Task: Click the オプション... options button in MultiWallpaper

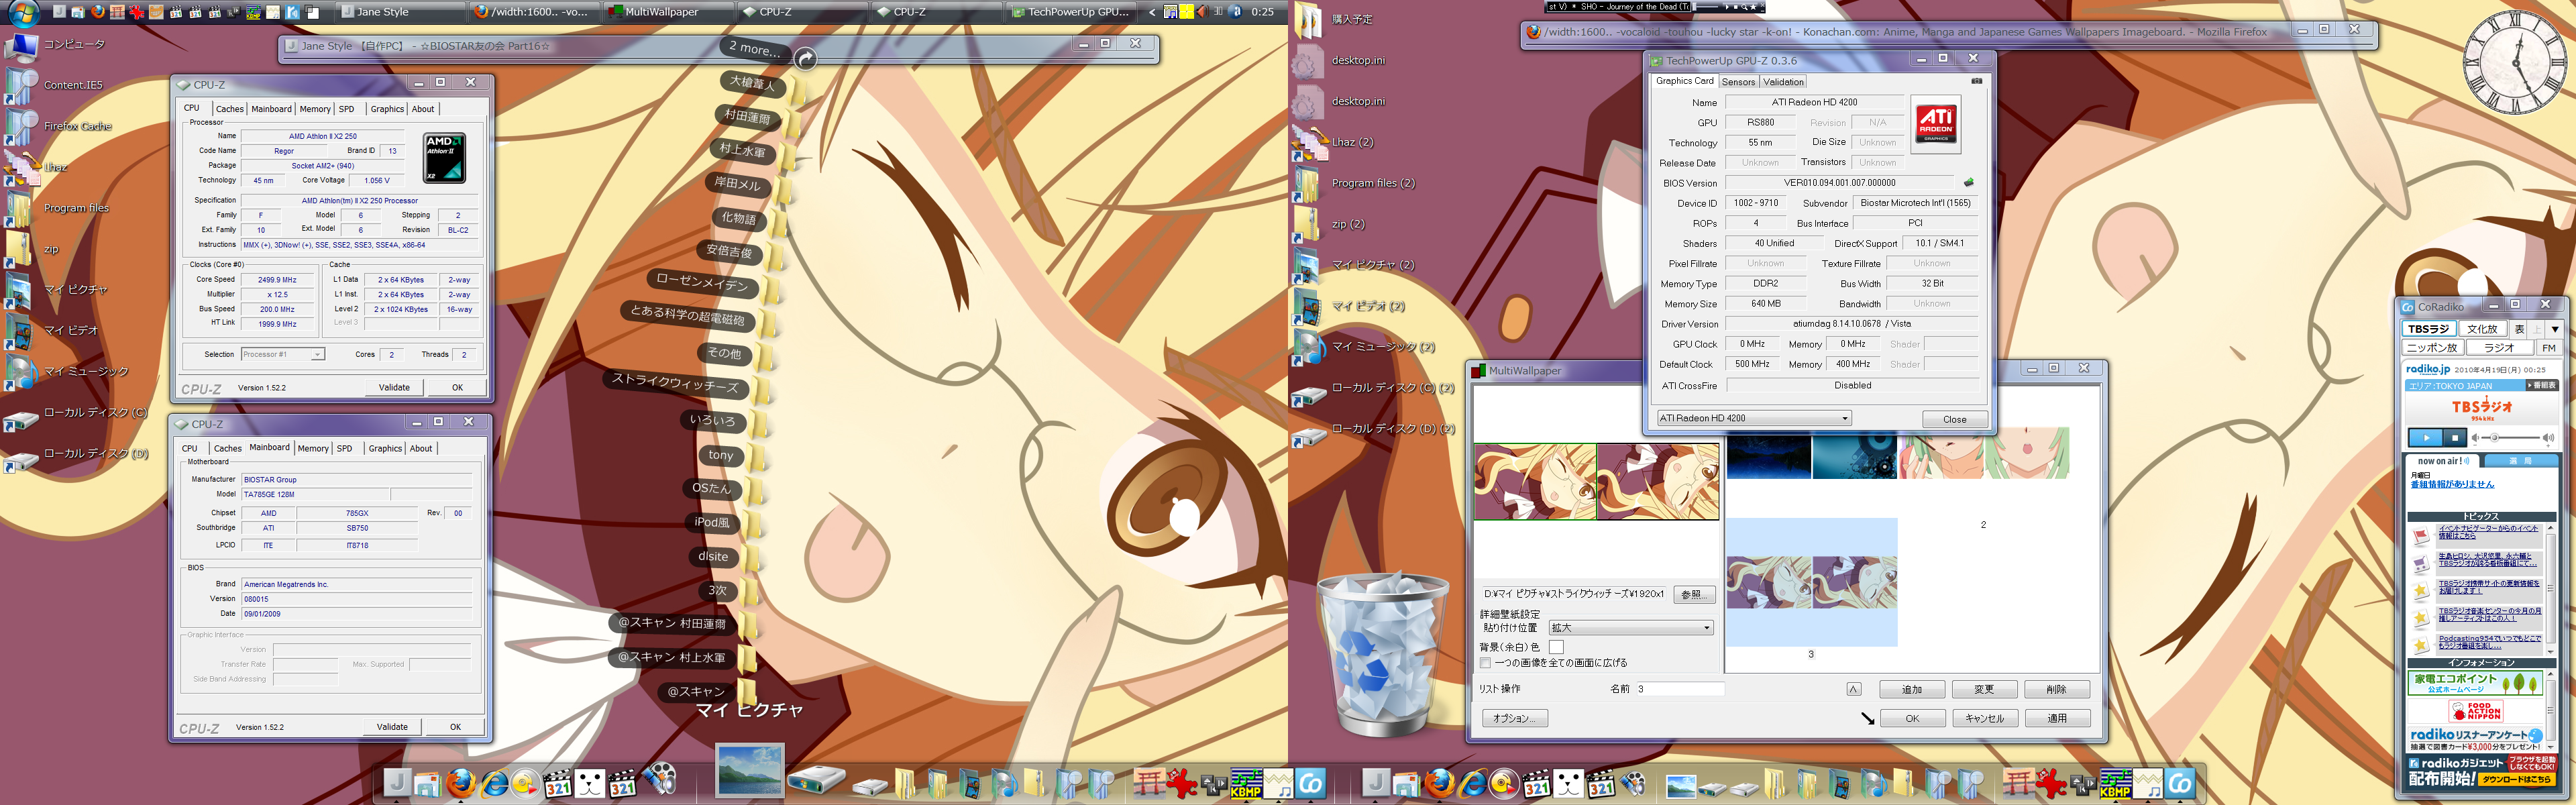Action: pyautogui.click(x=1514, y=718)
